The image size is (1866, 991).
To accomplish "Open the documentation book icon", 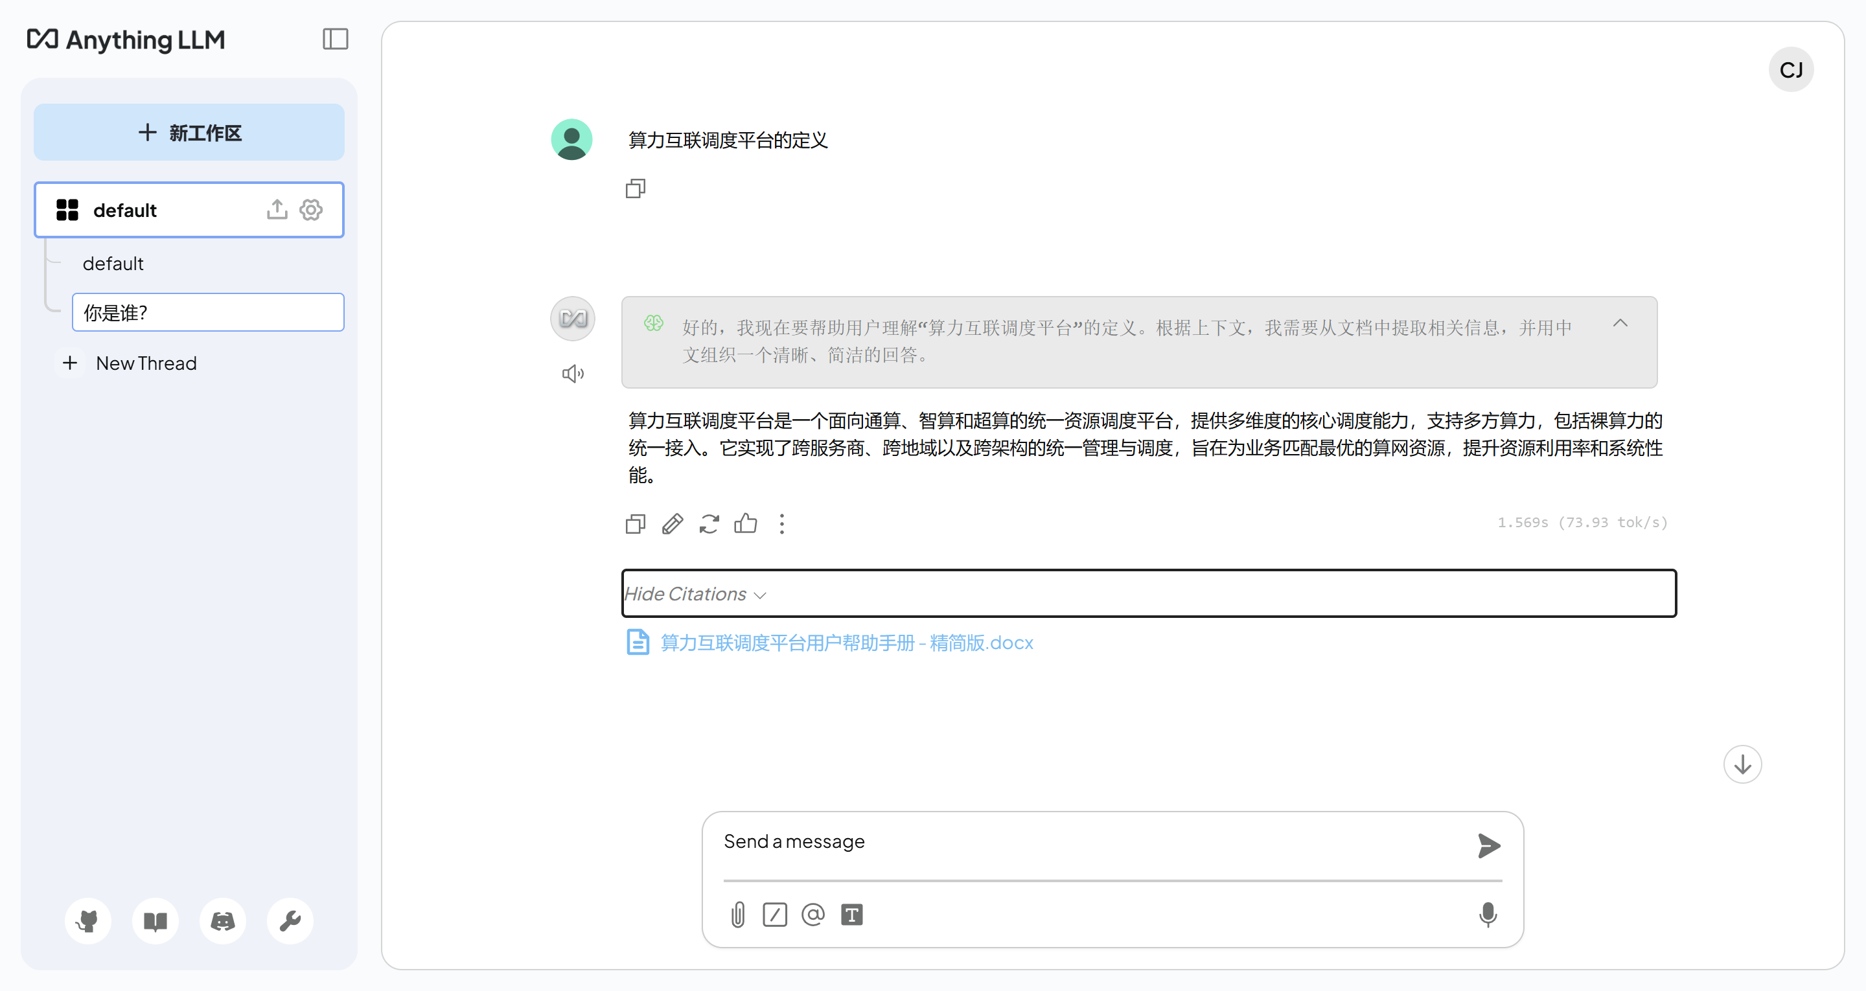I will click(x=155, y=922).
